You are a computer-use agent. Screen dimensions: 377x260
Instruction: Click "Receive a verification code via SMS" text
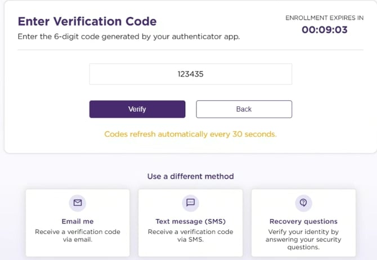[x=190, y=235]
